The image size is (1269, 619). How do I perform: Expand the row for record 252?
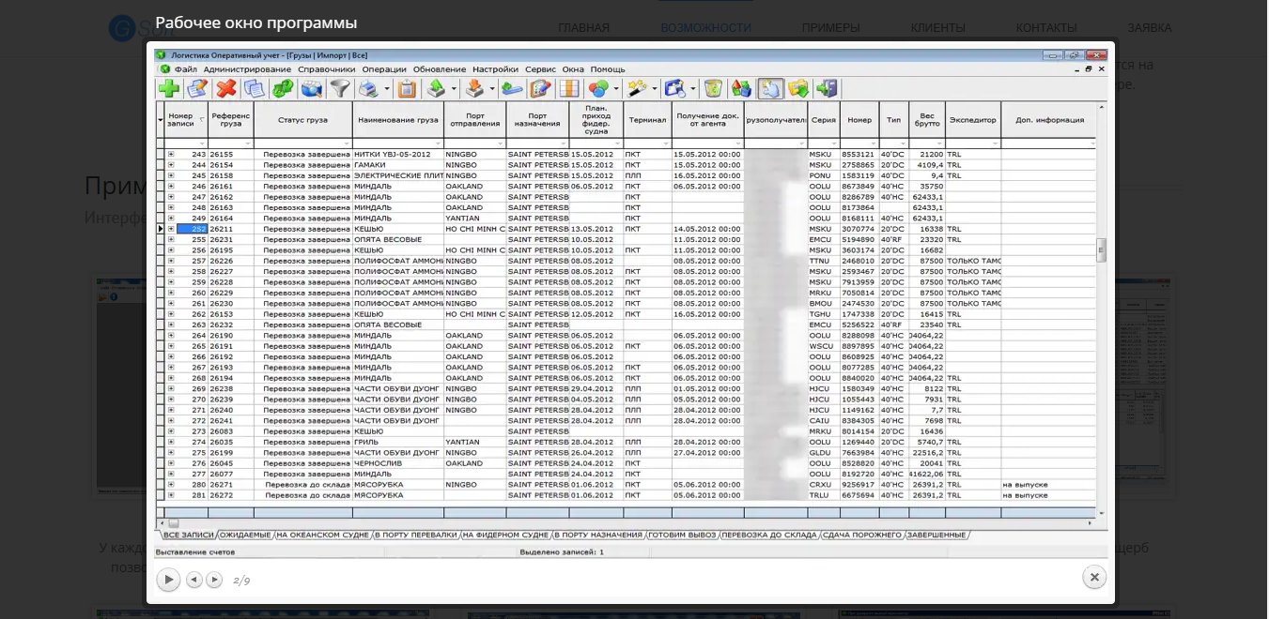171,229
